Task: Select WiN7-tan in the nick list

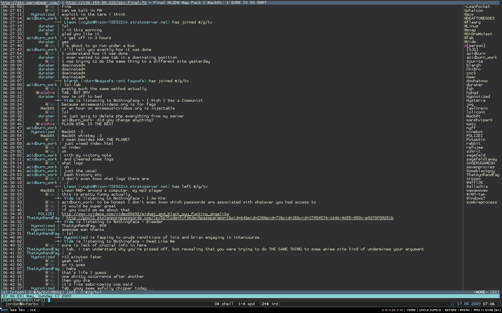Action: tap(476, 194)
